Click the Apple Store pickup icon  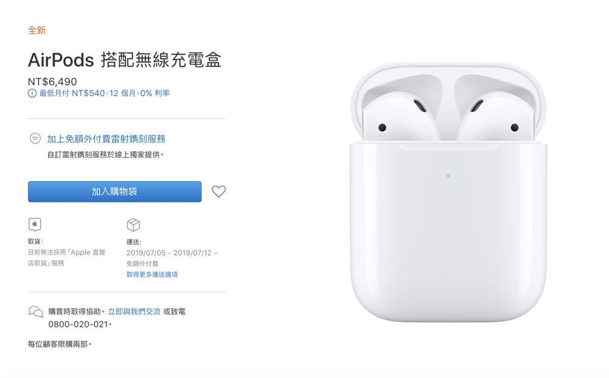(35, 224)
